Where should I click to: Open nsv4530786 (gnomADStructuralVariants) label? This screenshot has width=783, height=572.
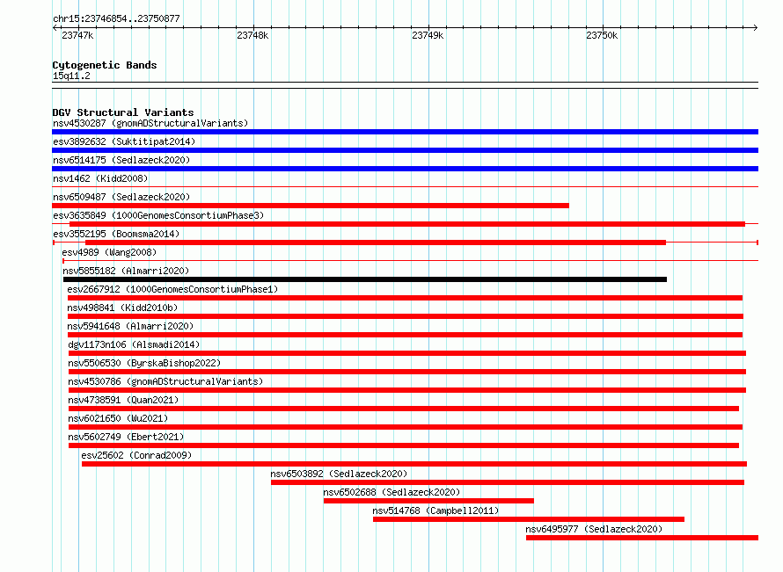(165, 381)
